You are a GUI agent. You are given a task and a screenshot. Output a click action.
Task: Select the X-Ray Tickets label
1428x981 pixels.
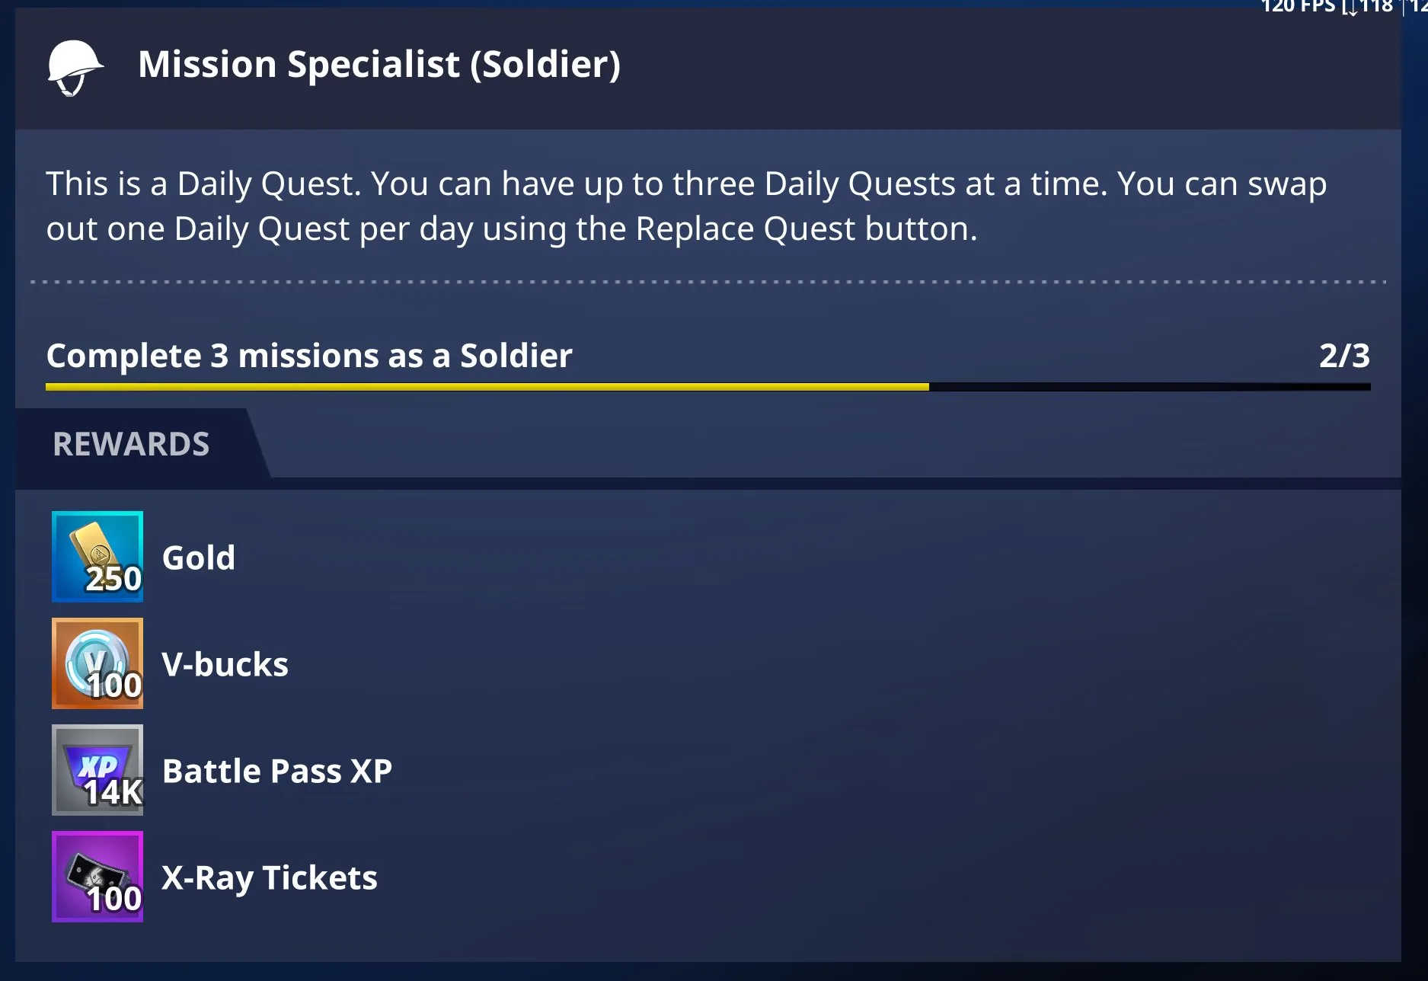pos(270,877)
